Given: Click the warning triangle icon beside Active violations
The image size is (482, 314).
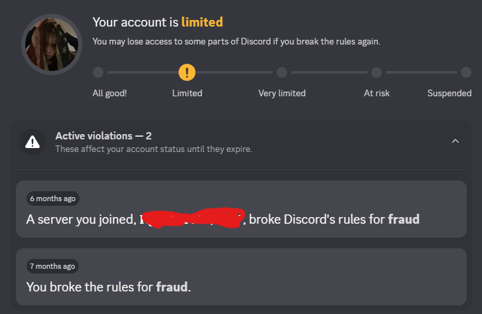Looking at the screenshot, I should coord(32,141).
